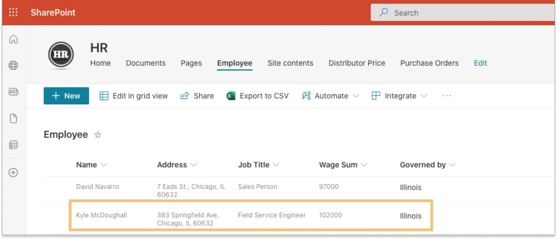The height and width of the screenshot is (239, 557).
Task: Click Edit in grid view
Action: click(133, 95)
